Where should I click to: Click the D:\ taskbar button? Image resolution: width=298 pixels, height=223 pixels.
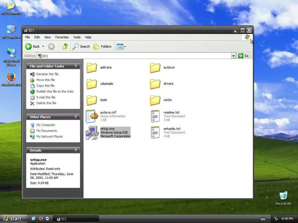[x=76, y=219]
